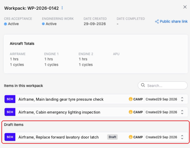Click SCH badge on lavatory door latch item
The image size is (190, 148).
10,137
